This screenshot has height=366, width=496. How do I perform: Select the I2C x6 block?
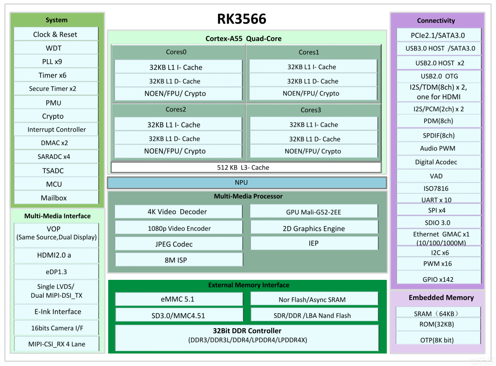tap(439, 252)
